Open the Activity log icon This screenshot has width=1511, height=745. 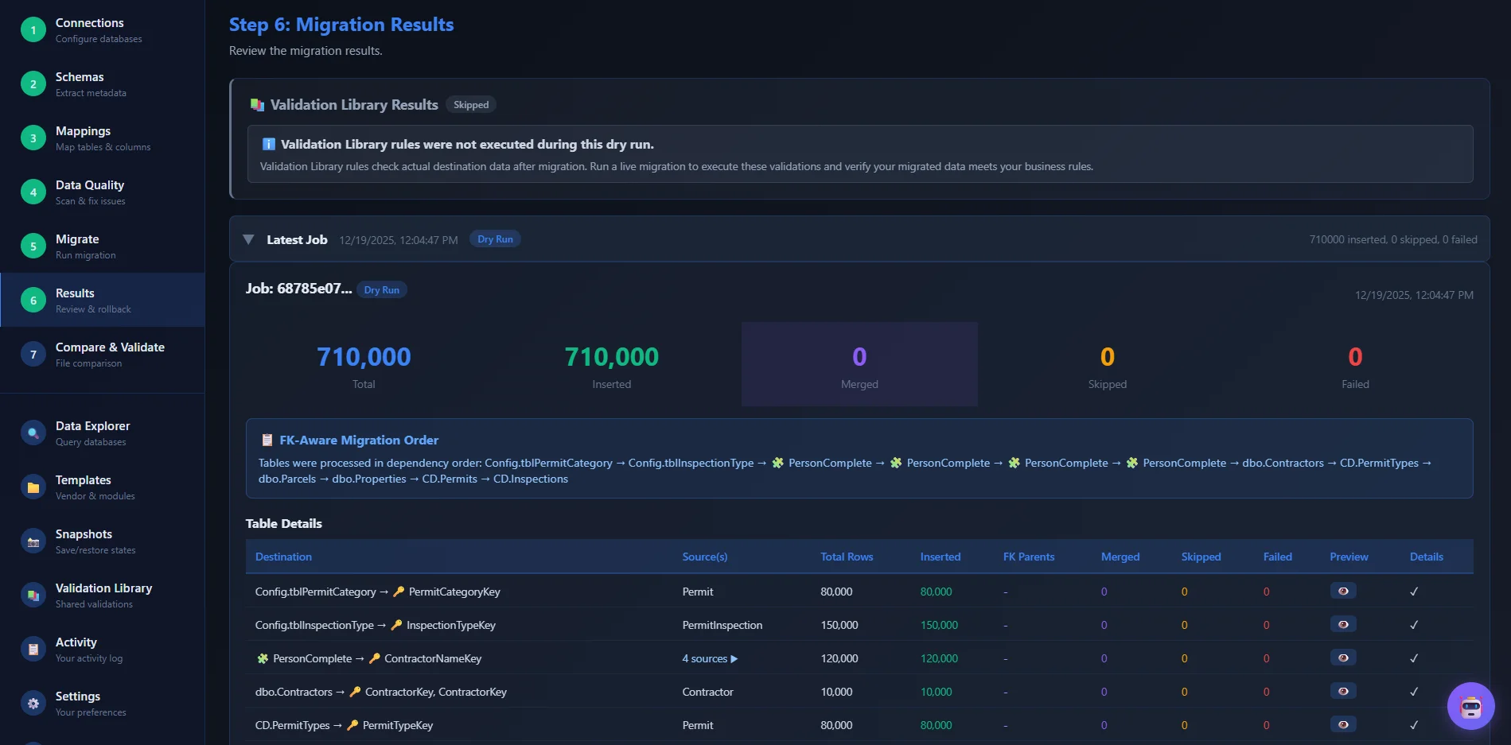(x=32, y=649)
